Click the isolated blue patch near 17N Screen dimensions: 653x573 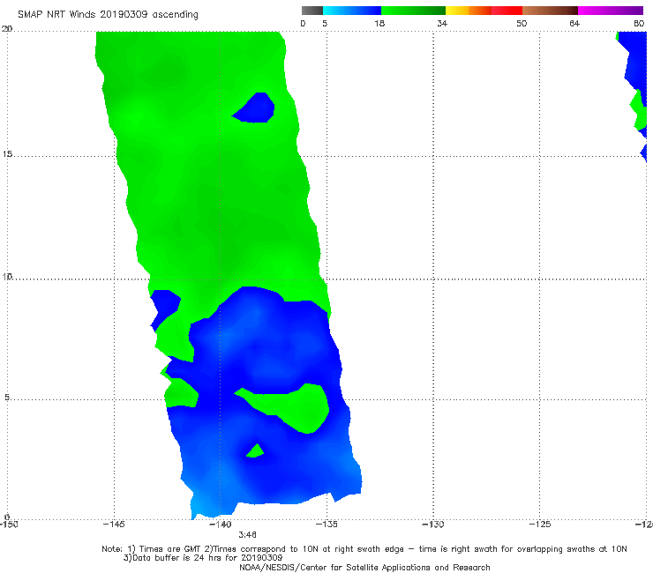256,109
